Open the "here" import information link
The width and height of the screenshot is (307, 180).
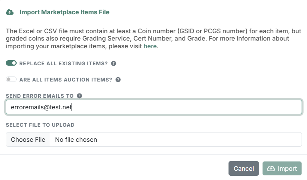pyautogui.click(x=150, y=46)
